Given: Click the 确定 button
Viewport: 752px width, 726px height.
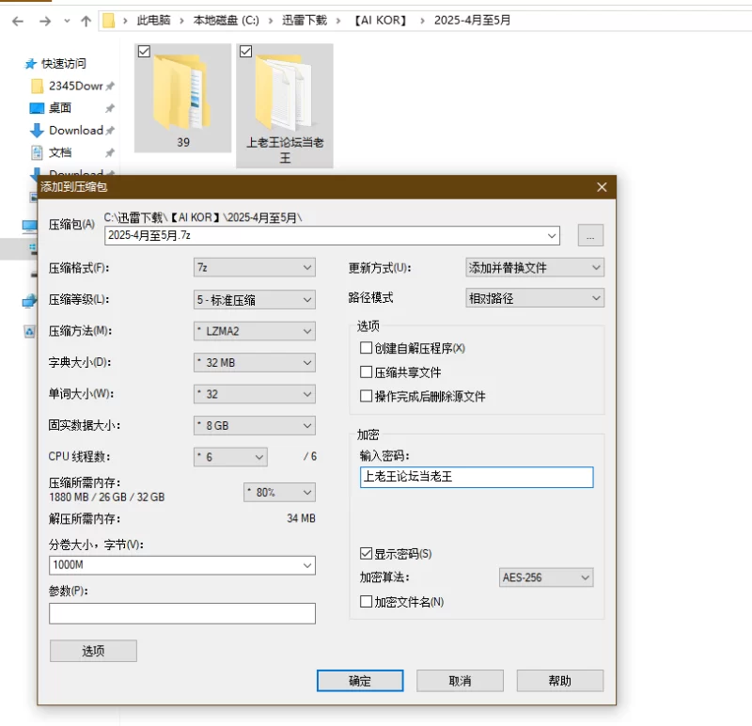Looking at the screenshot, I should coord(360,681).
